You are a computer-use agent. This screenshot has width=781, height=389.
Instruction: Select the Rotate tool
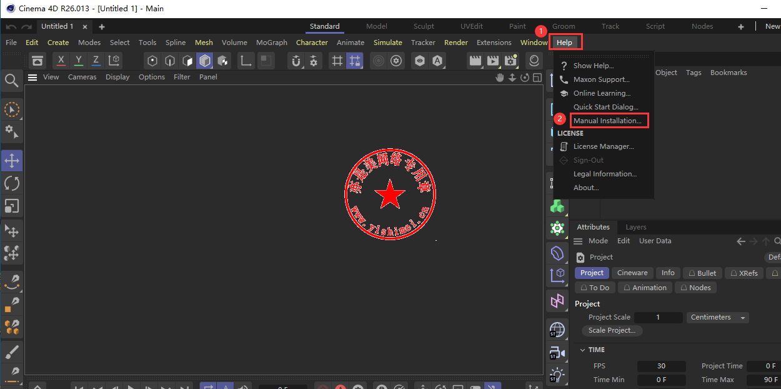[12, 183]
